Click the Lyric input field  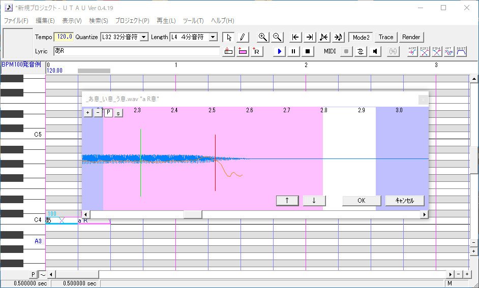point(137,51)
